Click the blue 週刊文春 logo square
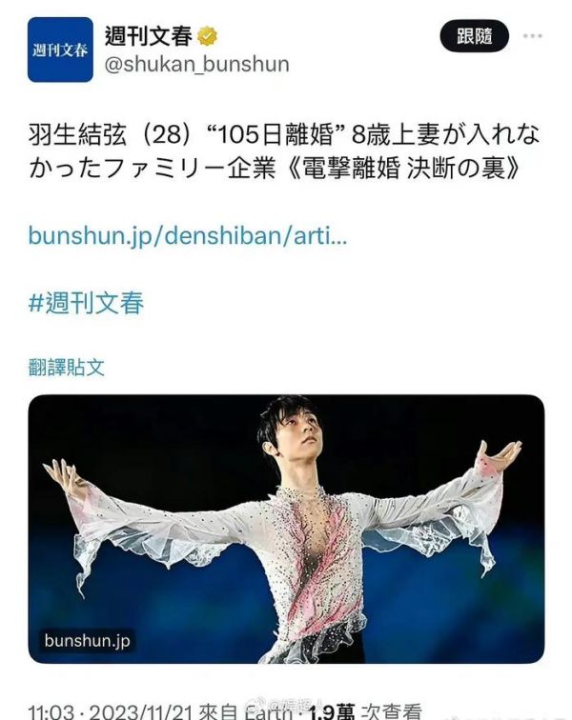572x720 pixels. click(x=60, y=50)
